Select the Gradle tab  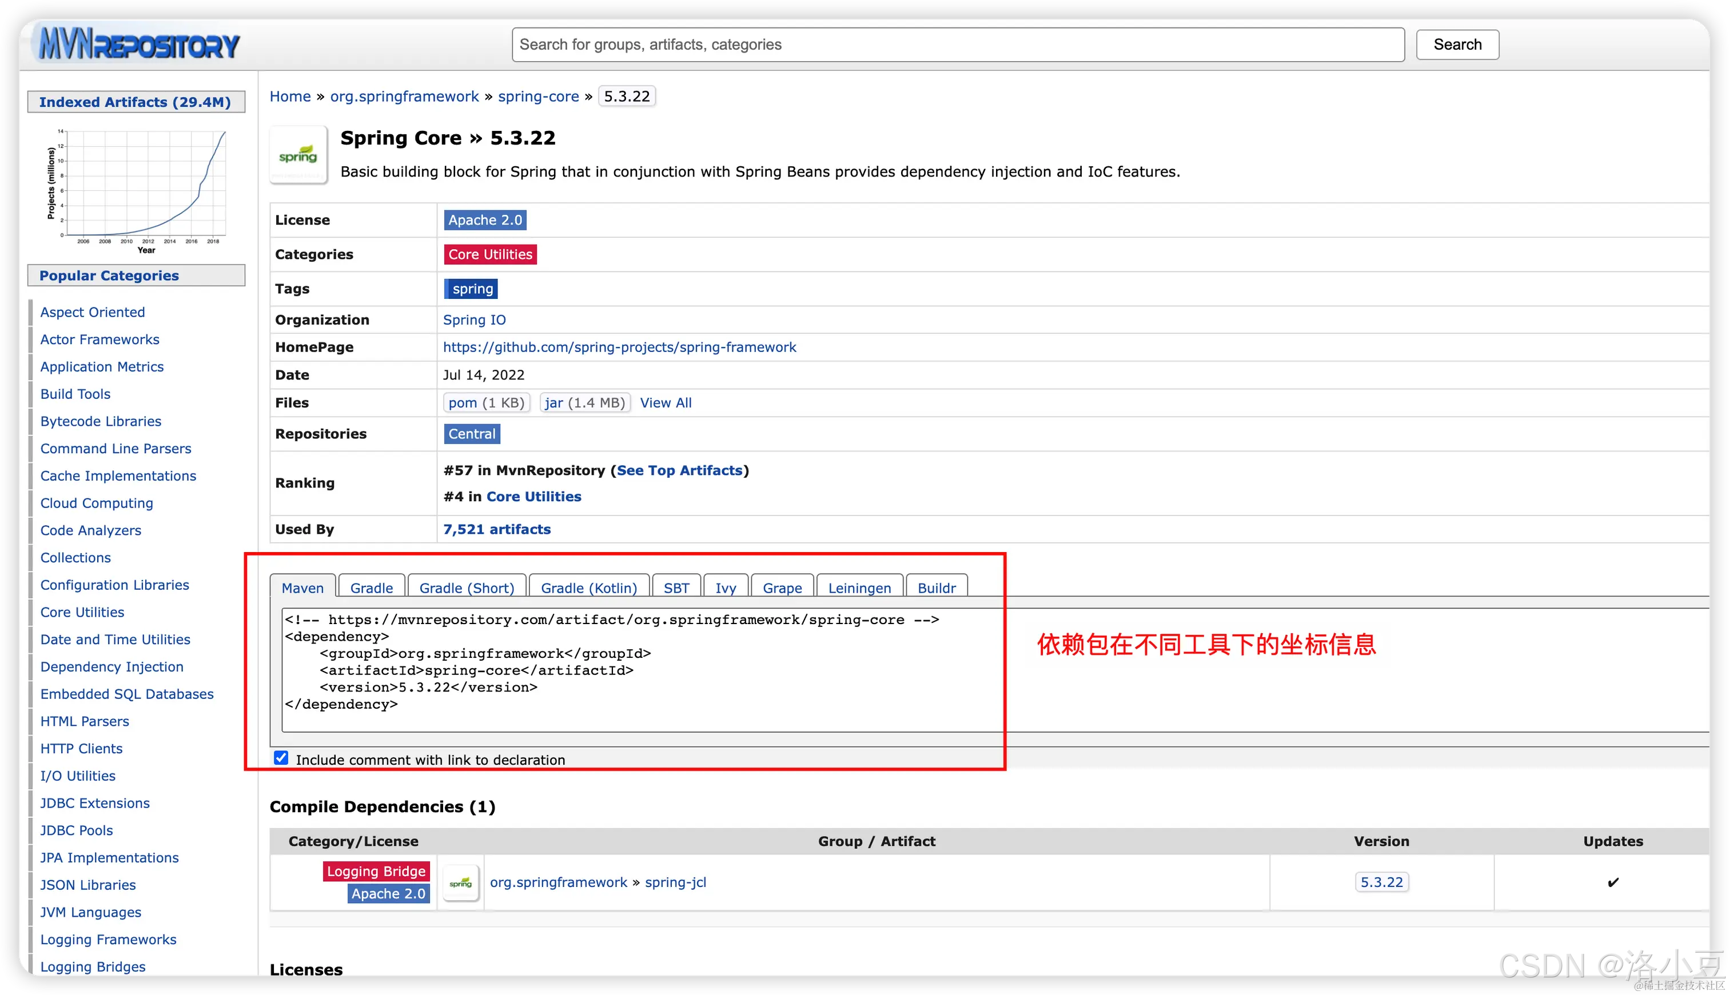(x=372, y=588)
